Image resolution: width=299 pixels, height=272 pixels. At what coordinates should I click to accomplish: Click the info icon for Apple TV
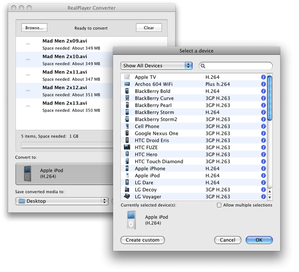click(x=264, y=77)
